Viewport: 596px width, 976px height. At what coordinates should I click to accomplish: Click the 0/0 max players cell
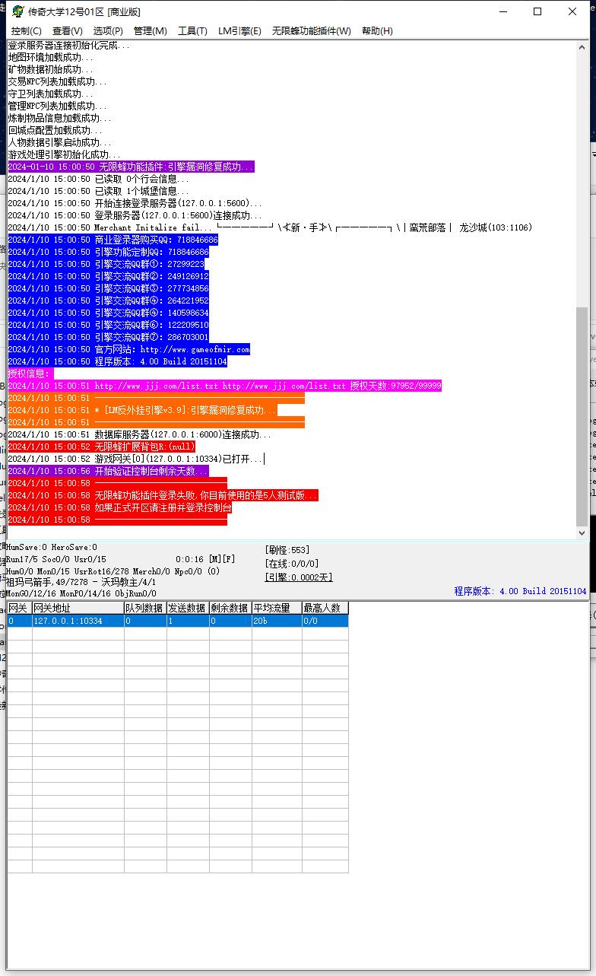[325, 621]
